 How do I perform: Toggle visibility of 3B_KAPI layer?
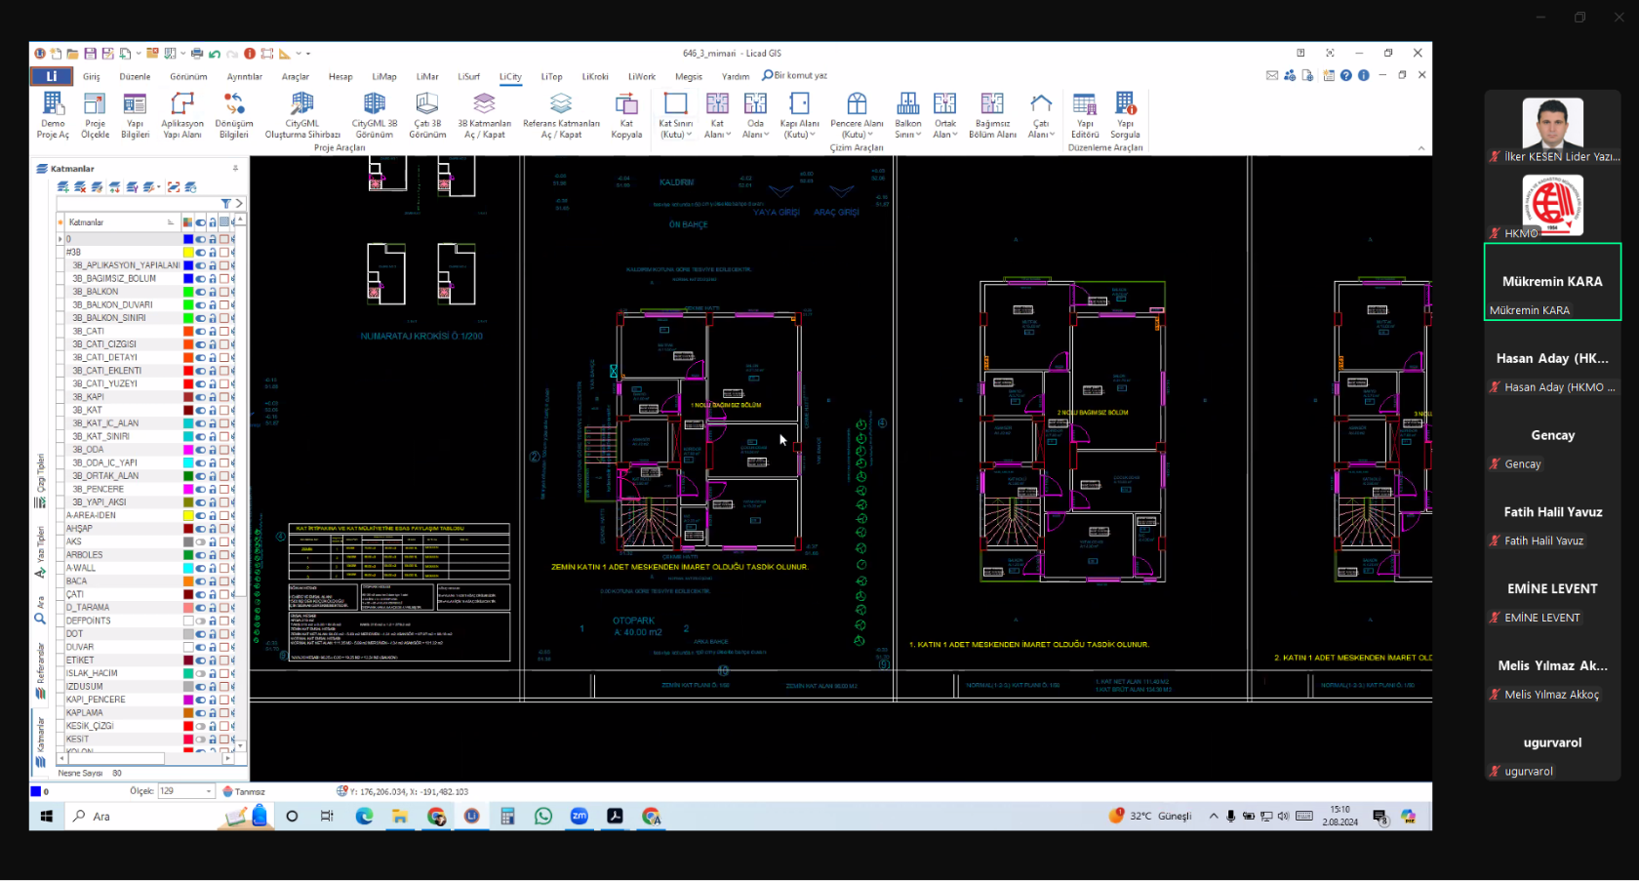click(201, 397)
